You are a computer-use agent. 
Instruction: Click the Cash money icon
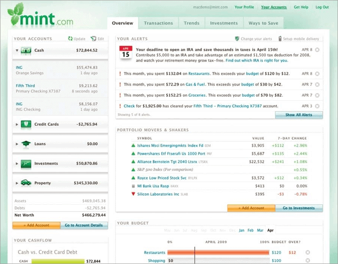pyautogui.click(x=26, y=50)
